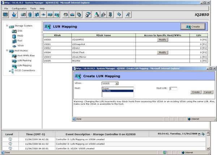Click the flat VDisk toolbar icon
This screenshot has height=155, width=217.
[43, 14]
